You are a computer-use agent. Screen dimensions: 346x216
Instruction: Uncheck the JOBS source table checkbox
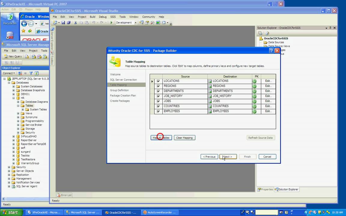158,101
